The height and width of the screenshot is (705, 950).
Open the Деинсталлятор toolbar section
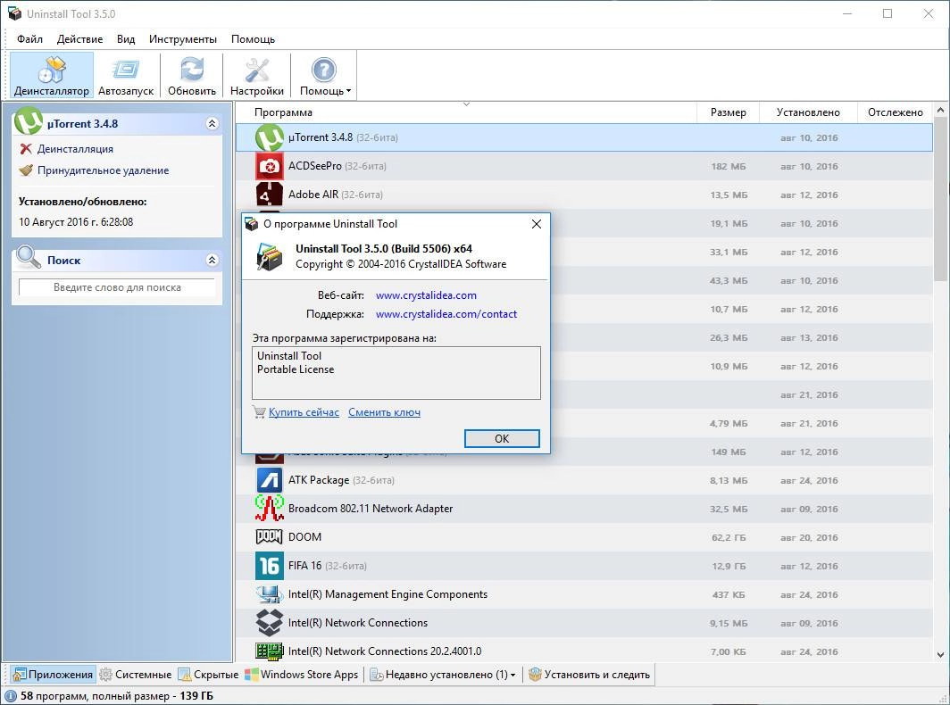52,75
